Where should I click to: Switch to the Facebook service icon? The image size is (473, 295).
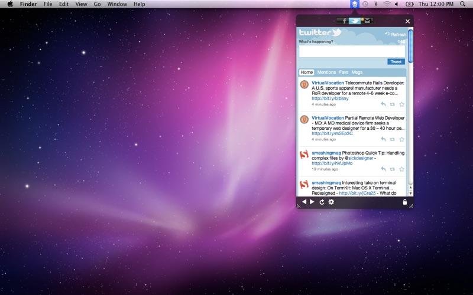[x=343, y=21]
